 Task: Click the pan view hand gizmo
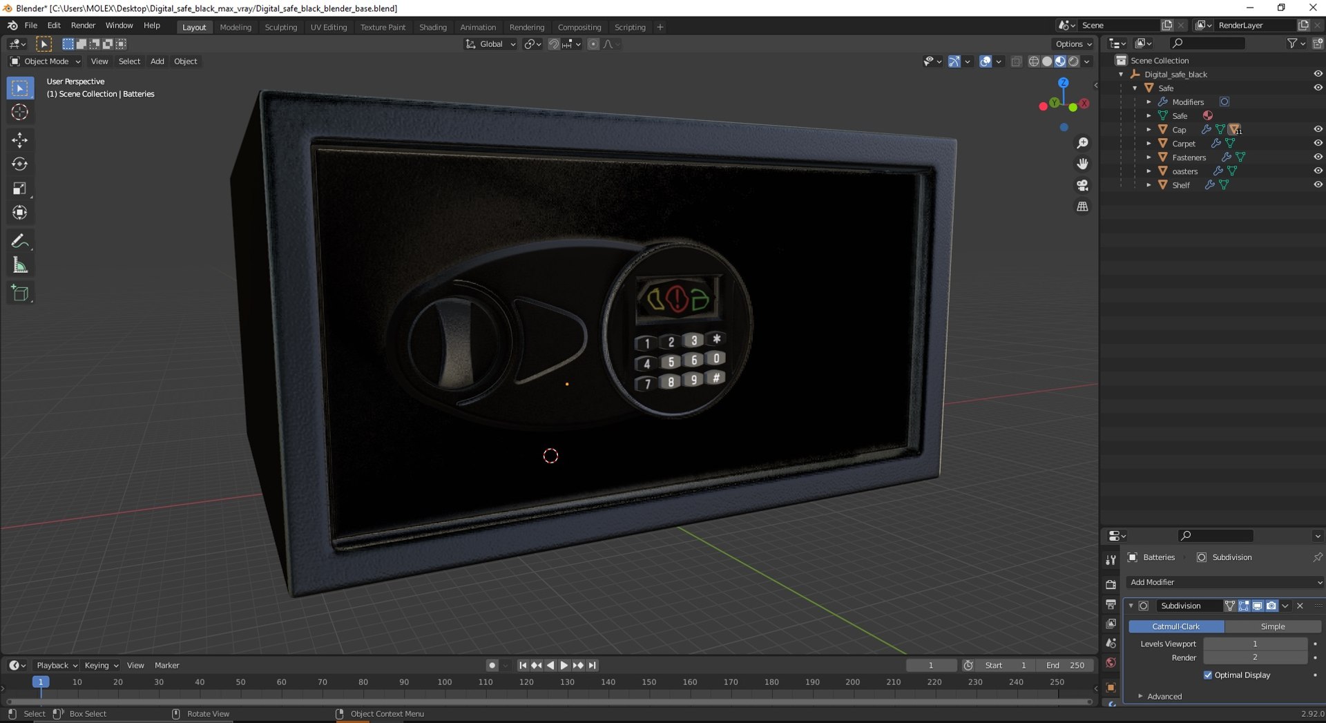[1082, 164]
